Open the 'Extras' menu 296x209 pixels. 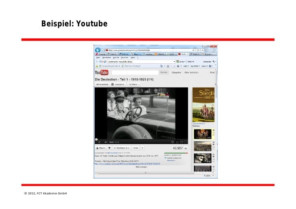(x=133, y=58)
